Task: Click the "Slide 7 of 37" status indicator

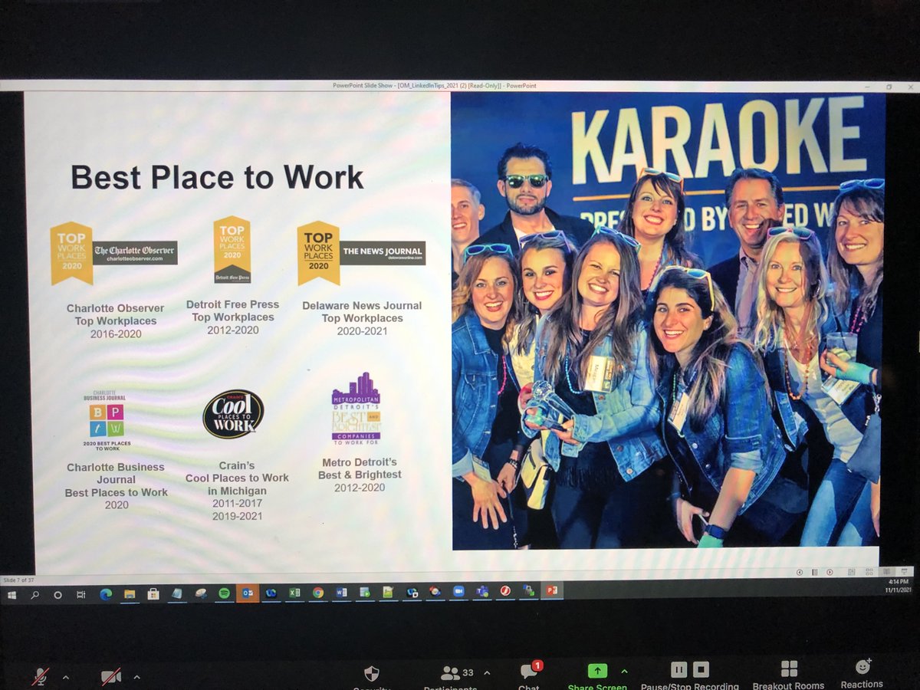Action: 20,580
